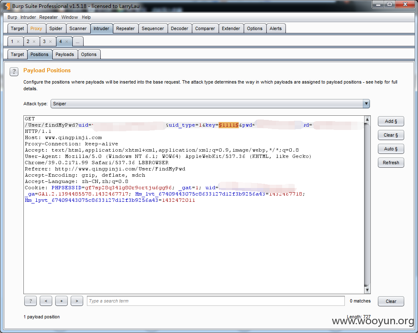Select the main Intruder tab

click(x=101, y=28)
